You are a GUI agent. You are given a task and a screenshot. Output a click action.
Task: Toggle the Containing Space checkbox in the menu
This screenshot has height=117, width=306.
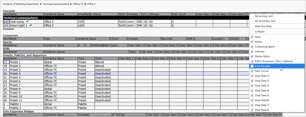pyautogui.click(x=252, y=47)
